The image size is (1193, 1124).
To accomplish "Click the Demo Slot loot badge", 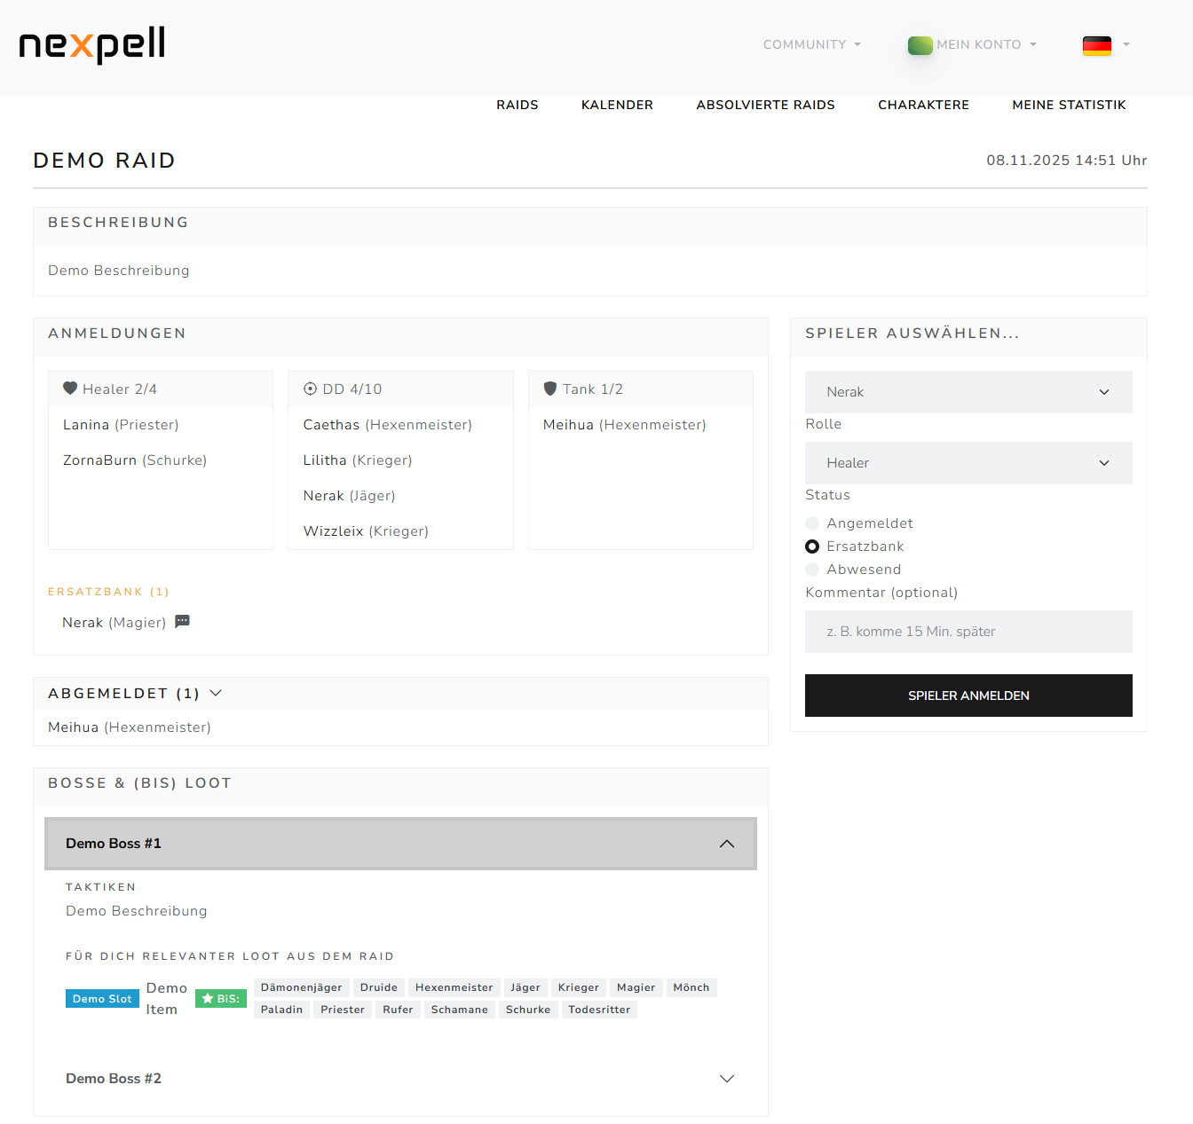I will tap(101, 998).
